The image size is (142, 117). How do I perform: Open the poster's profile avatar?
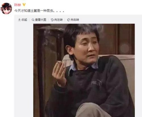coord(6,8)
